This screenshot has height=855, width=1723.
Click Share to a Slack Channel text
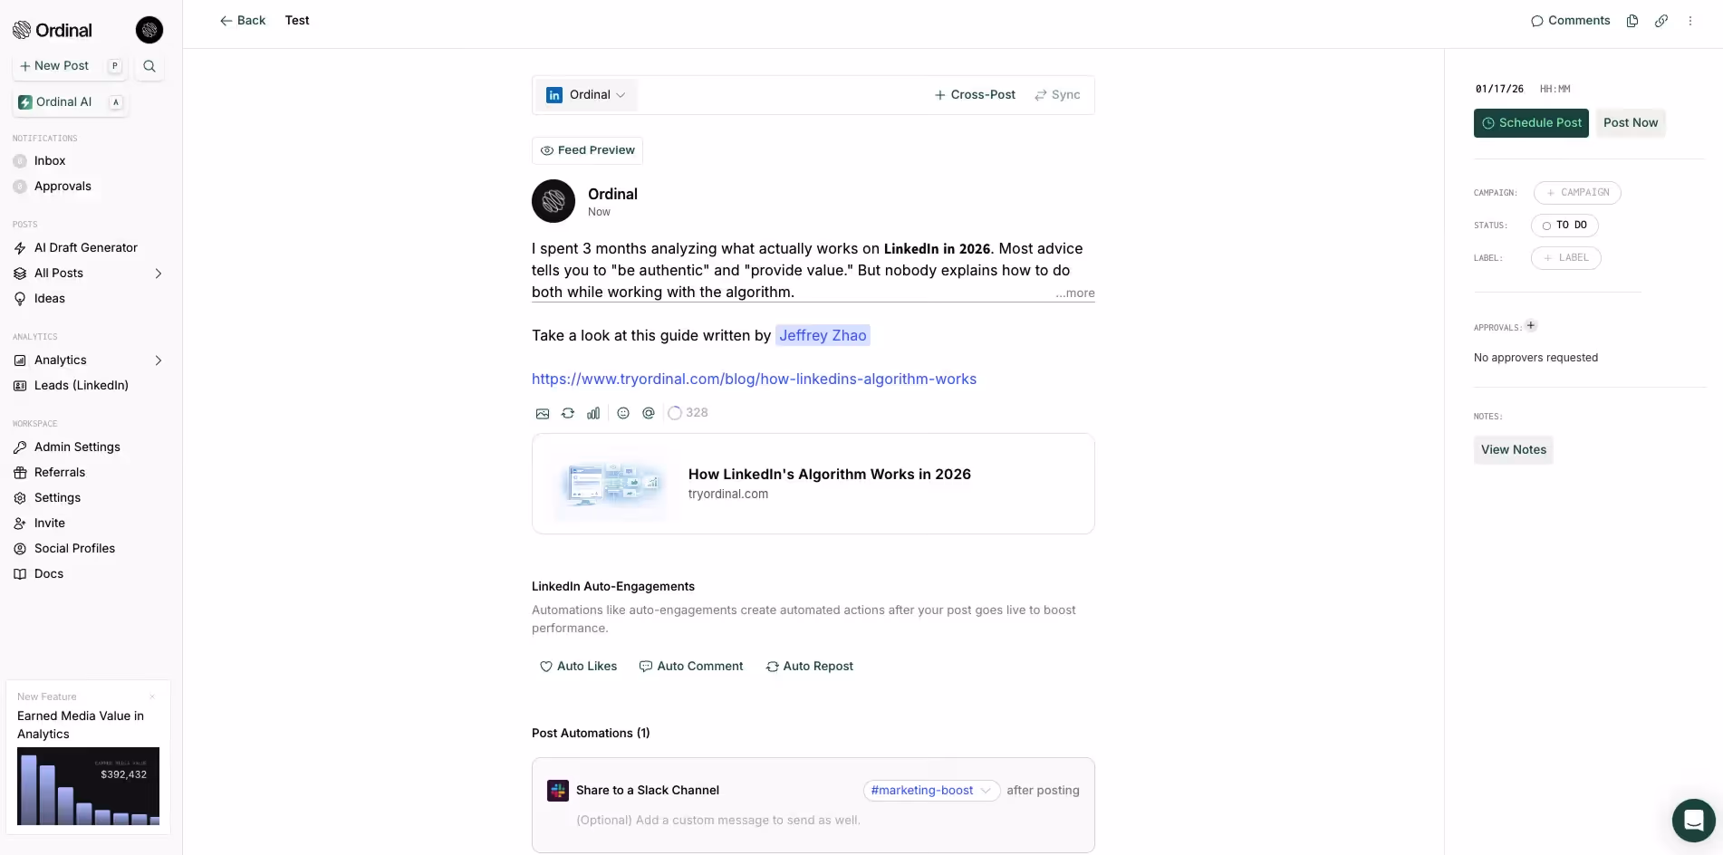(648, 791)
